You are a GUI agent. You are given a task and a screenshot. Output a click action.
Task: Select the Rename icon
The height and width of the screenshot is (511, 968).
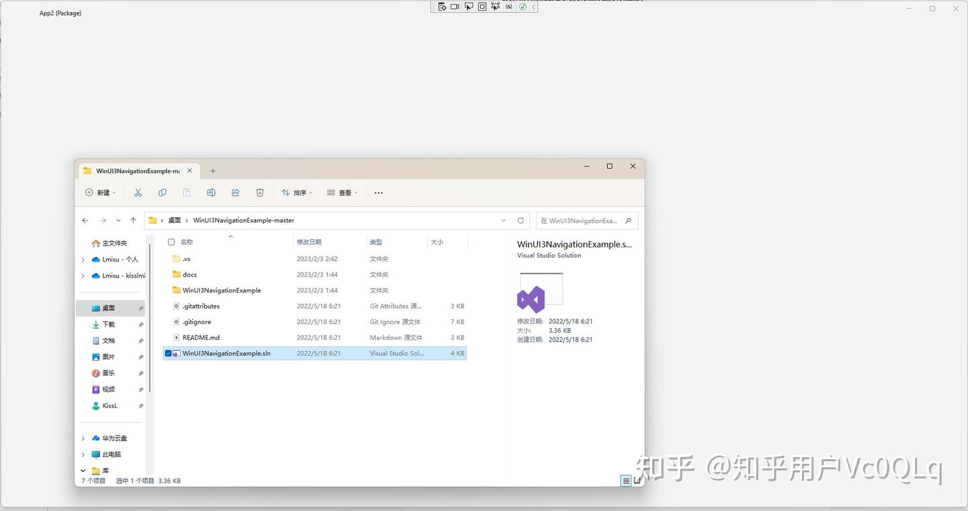click(x=211, y=193)
